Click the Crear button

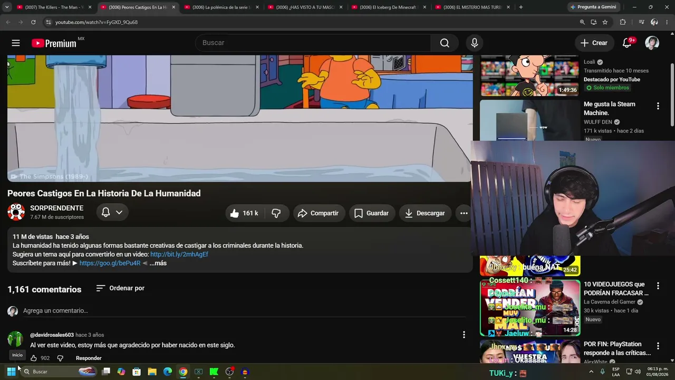[x=594, y=43]
